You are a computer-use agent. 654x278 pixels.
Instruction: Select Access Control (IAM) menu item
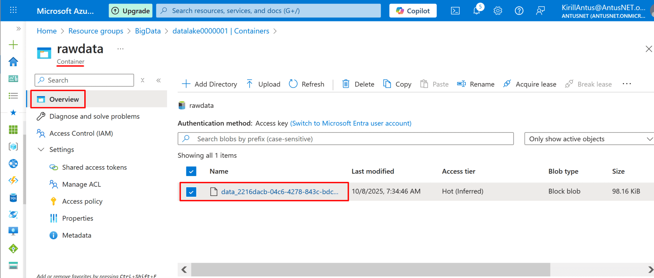81,133
